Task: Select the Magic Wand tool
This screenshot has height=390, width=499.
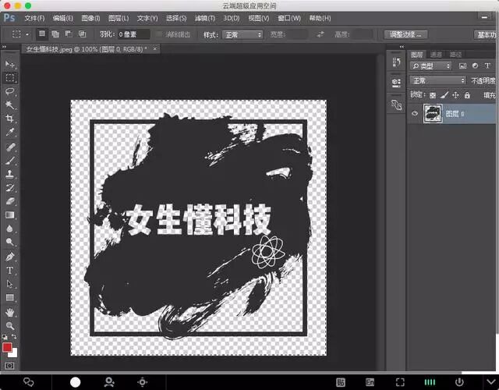Action: [9, 105]
